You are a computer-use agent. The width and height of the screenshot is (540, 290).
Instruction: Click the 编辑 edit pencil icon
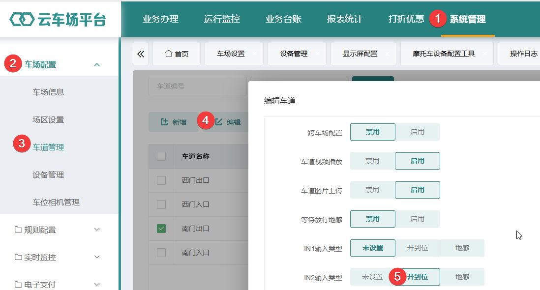219,122
